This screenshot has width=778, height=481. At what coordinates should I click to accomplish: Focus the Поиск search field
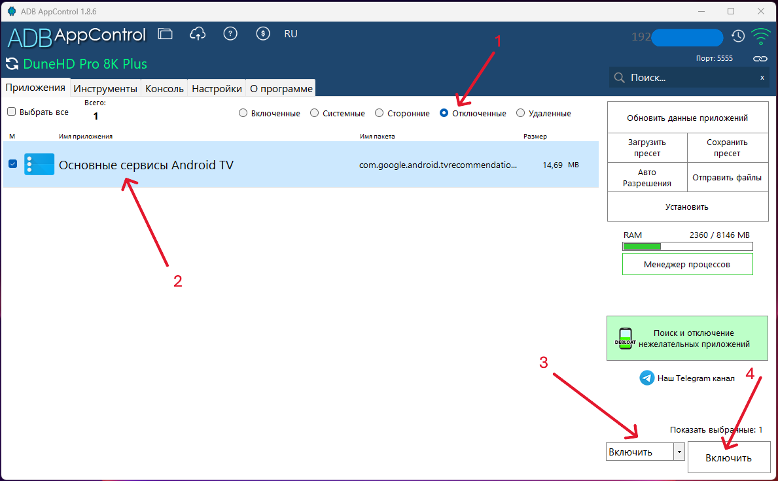[x=689, y=78]
